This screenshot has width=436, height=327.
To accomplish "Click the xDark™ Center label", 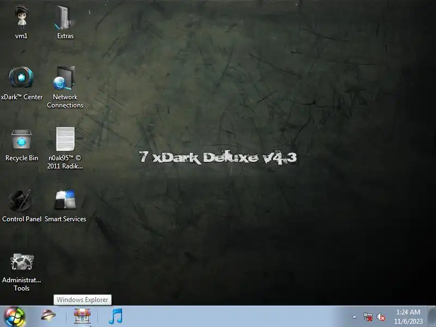I will tap(22, 97).
